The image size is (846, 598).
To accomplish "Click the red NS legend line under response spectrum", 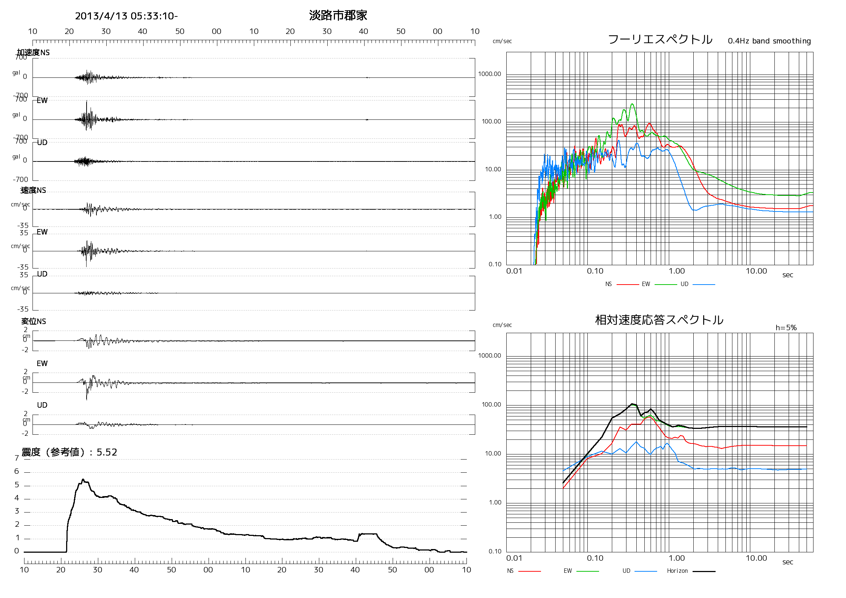I will pos(530,571).
